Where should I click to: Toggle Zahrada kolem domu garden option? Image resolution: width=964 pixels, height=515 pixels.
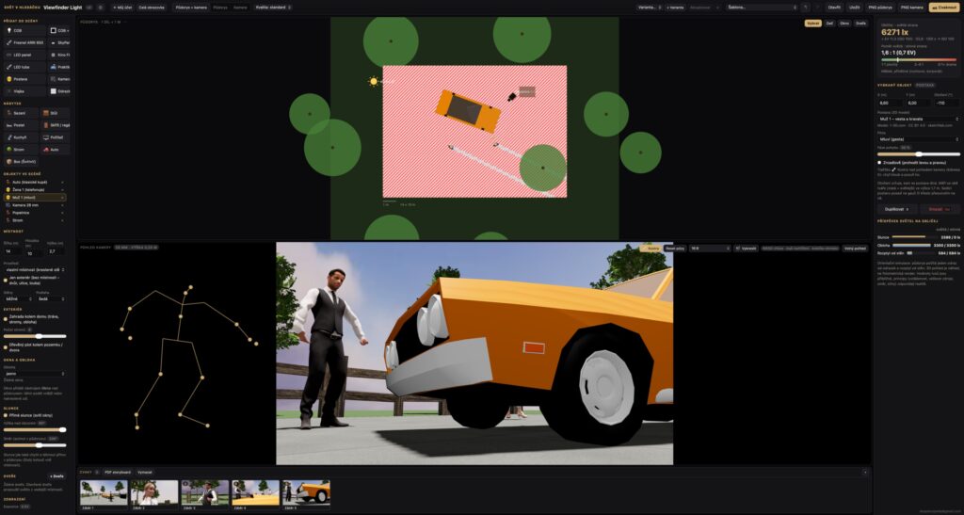click(x=6, y=319)
